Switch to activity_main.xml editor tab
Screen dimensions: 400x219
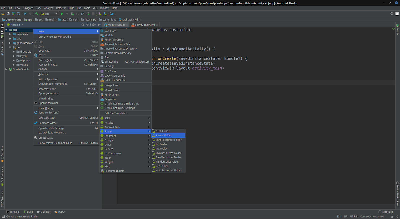click(145, 25)
